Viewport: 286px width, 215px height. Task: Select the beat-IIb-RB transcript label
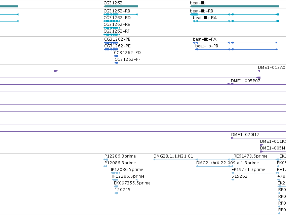(201, 11)
